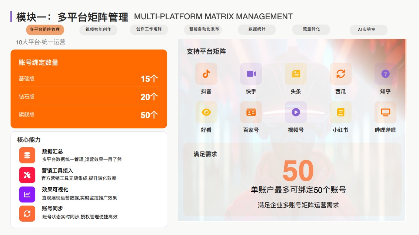Click the 营销工具接入 tools icon
The image size is (419, 235).
27,175
